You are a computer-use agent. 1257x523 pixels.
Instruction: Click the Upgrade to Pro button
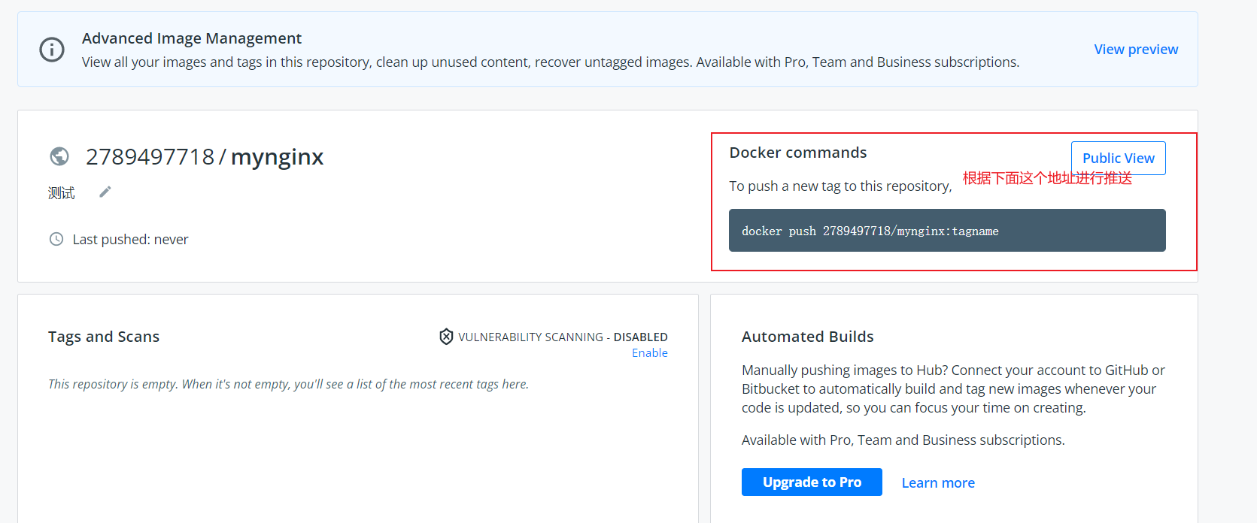pyautogui.click(x=811, y=482)
